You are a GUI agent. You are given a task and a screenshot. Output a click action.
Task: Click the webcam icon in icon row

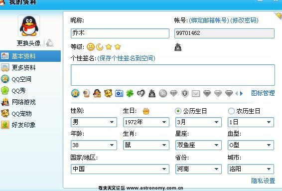(x=86, y=93)
